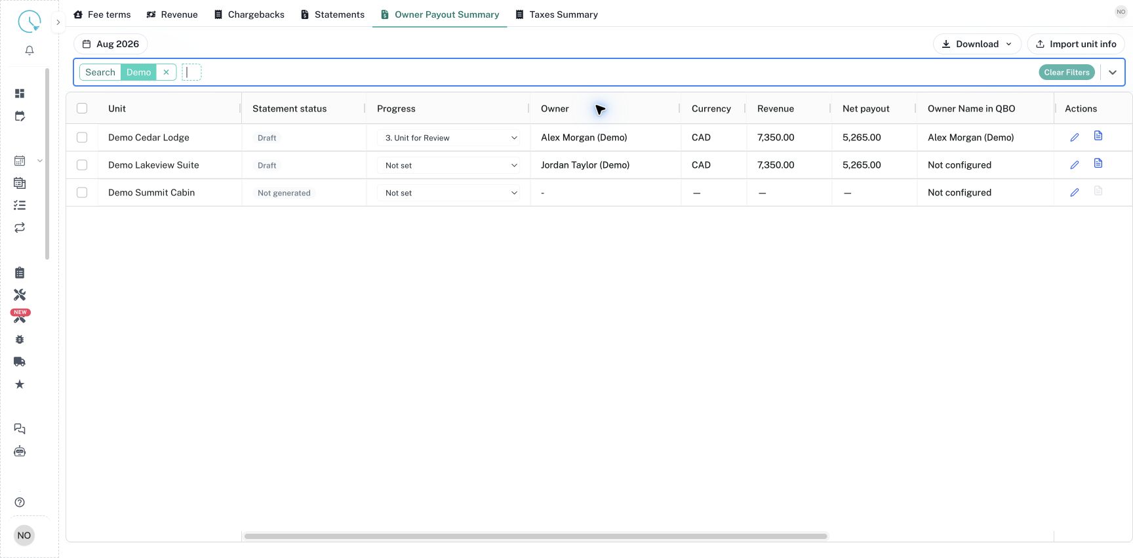
Task: Open Progress dropdown for Demo Summit Cabin
Action: 450,193
